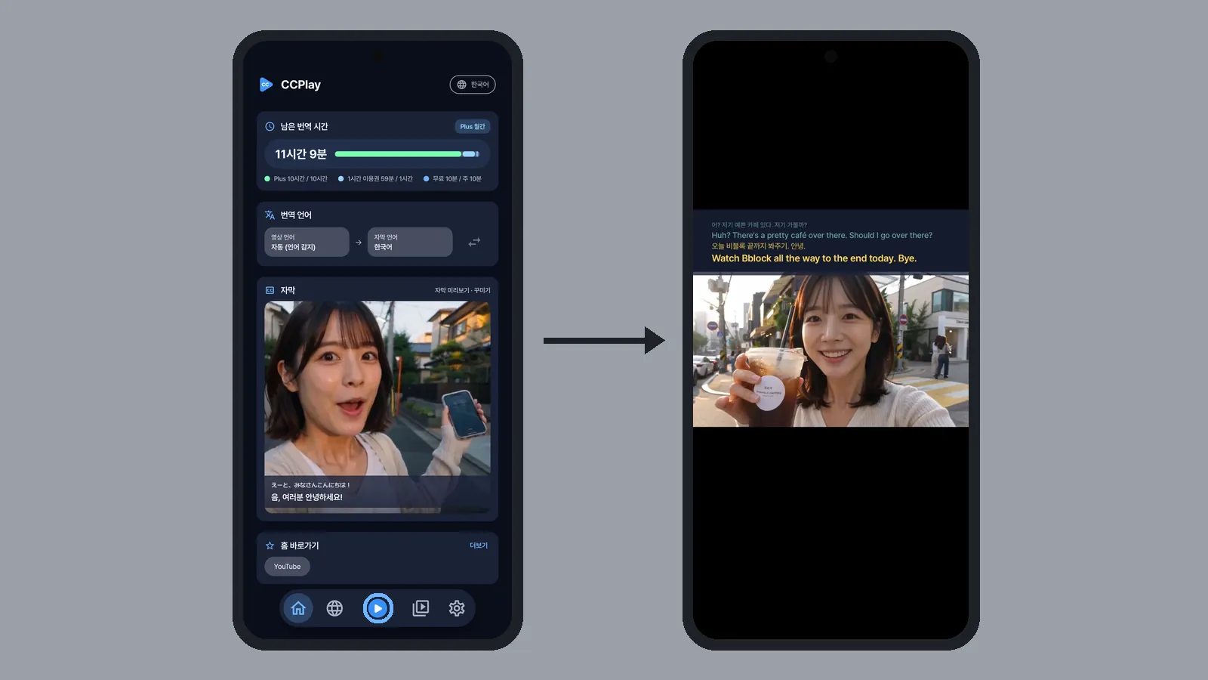
Task: Click the Plus 월간 plan badge
Action: tap(473, 126)
